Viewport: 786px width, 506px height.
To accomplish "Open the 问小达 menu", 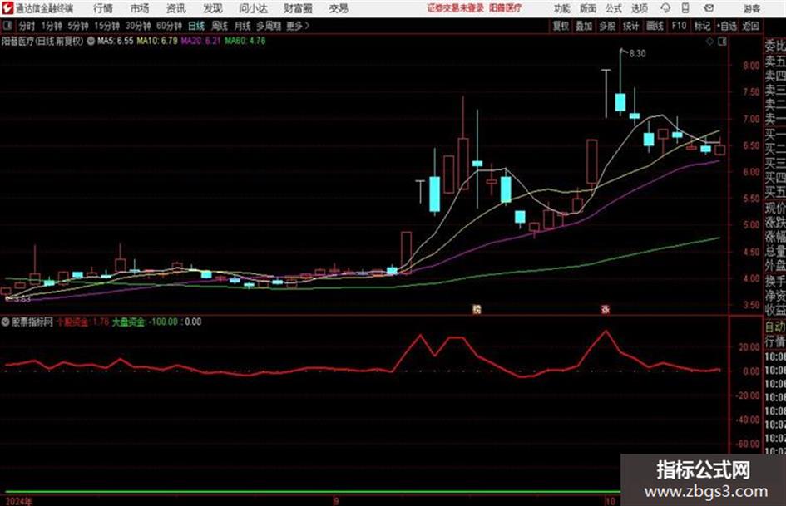I will [253, 8].
